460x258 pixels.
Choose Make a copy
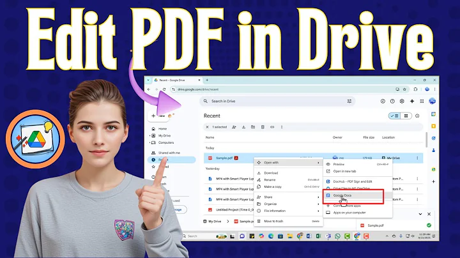pos(288,186)
